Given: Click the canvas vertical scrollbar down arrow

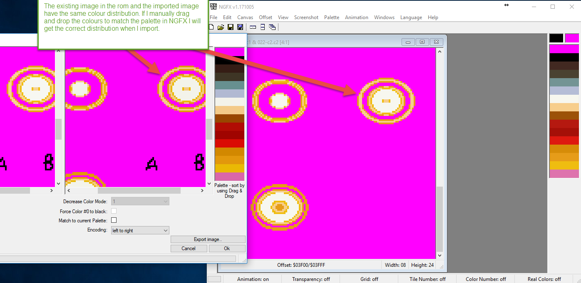Looking at the screenshot, I should (x=439, y=256).
